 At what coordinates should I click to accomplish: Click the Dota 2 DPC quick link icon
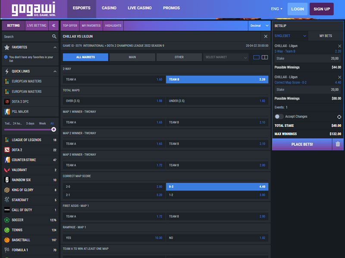tap(7, 101)
